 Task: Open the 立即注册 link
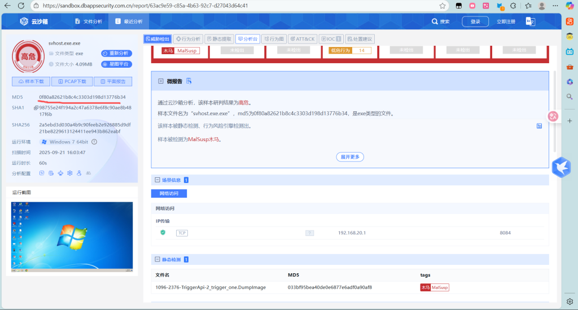coord(506,21)
